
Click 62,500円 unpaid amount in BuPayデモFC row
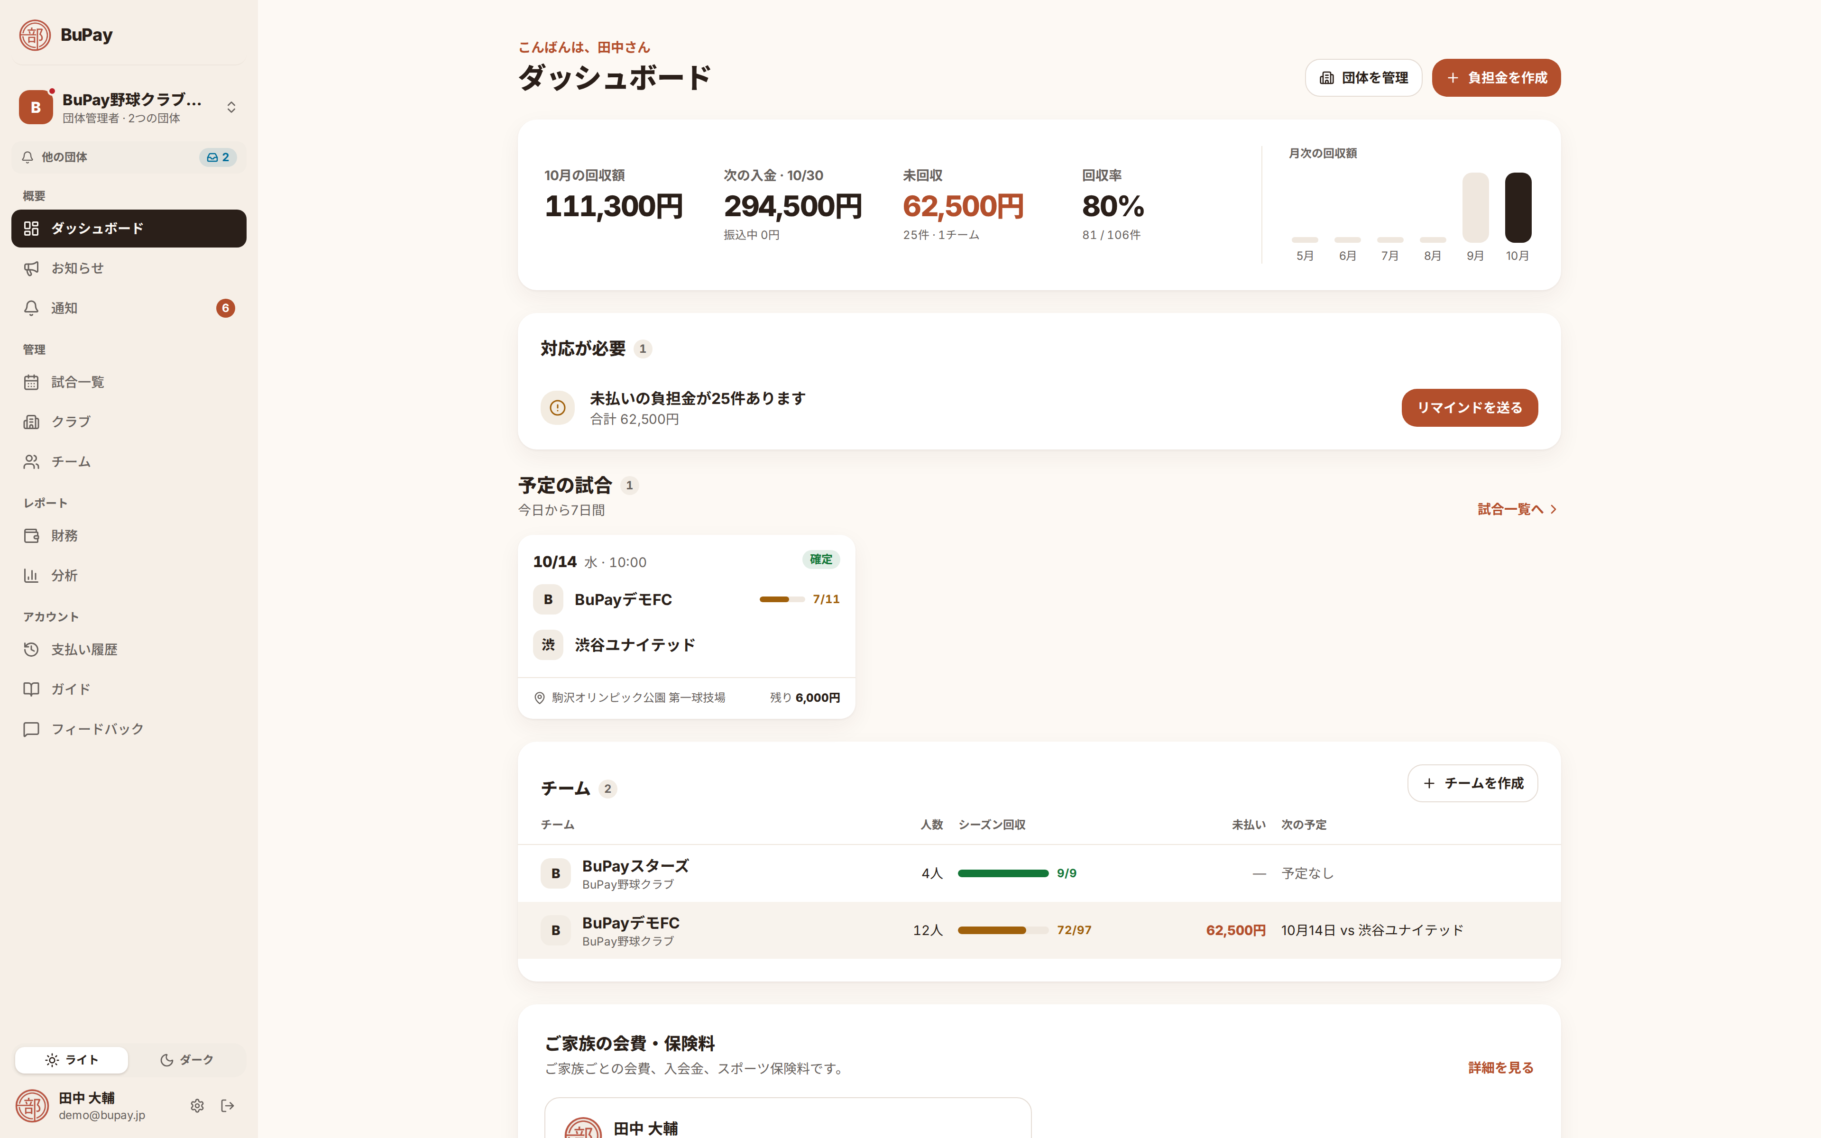(x=1235, y=930)
